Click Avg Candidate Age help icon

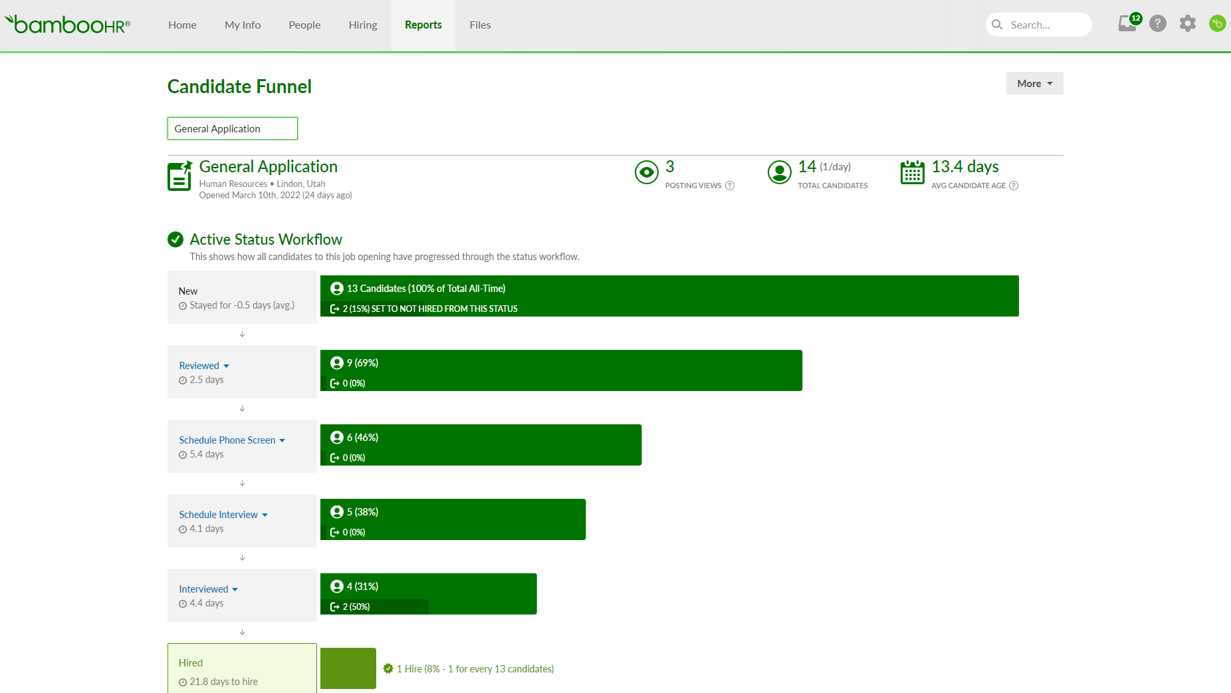tap(1014, 186)
